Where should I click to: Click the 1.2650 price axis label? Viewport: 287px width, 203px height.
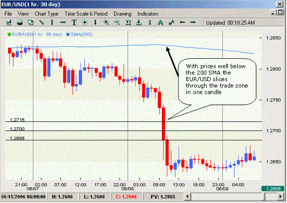click(274, 162)
